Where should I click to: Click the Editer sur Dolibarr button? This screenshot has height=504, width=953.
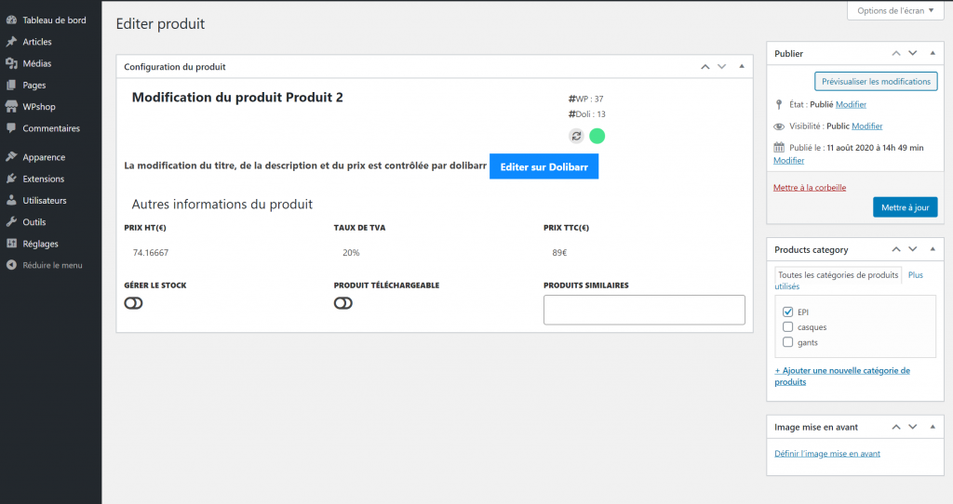(x=544, y=166)
